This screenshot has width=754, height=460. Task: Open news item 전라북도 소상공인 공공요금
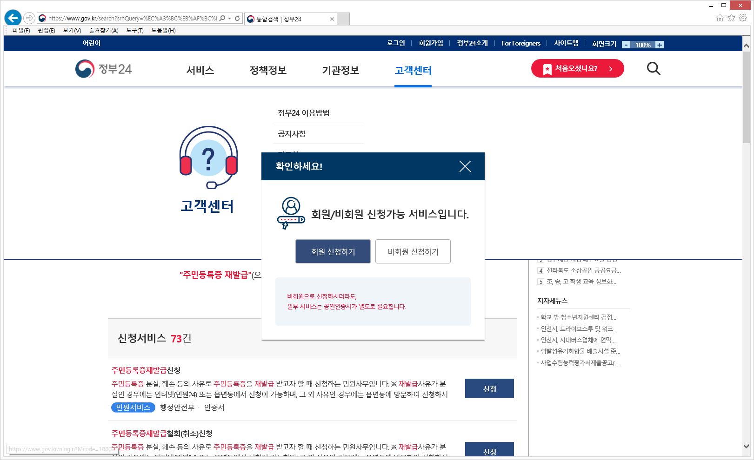click(583, 270)
